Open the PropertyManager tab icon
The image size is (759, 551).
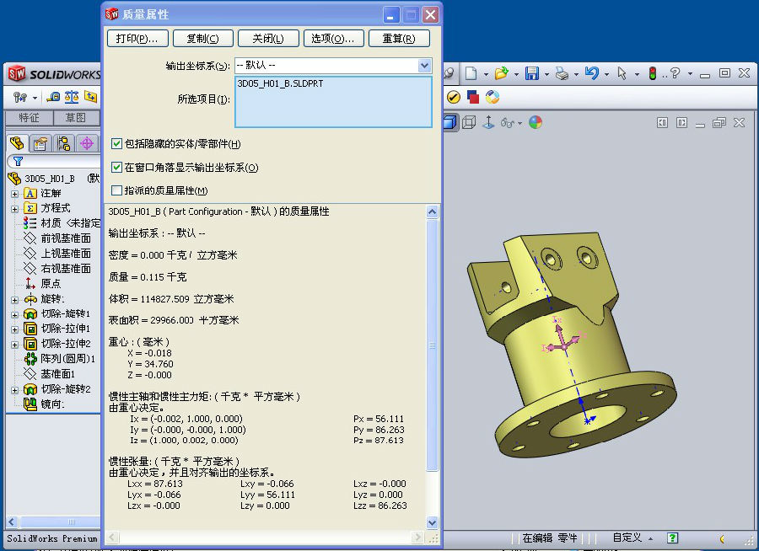tap(40, 143)
